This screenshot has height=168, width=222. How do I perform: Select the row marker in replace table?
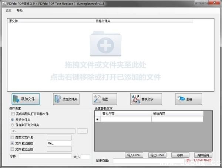tap(97, 119)
